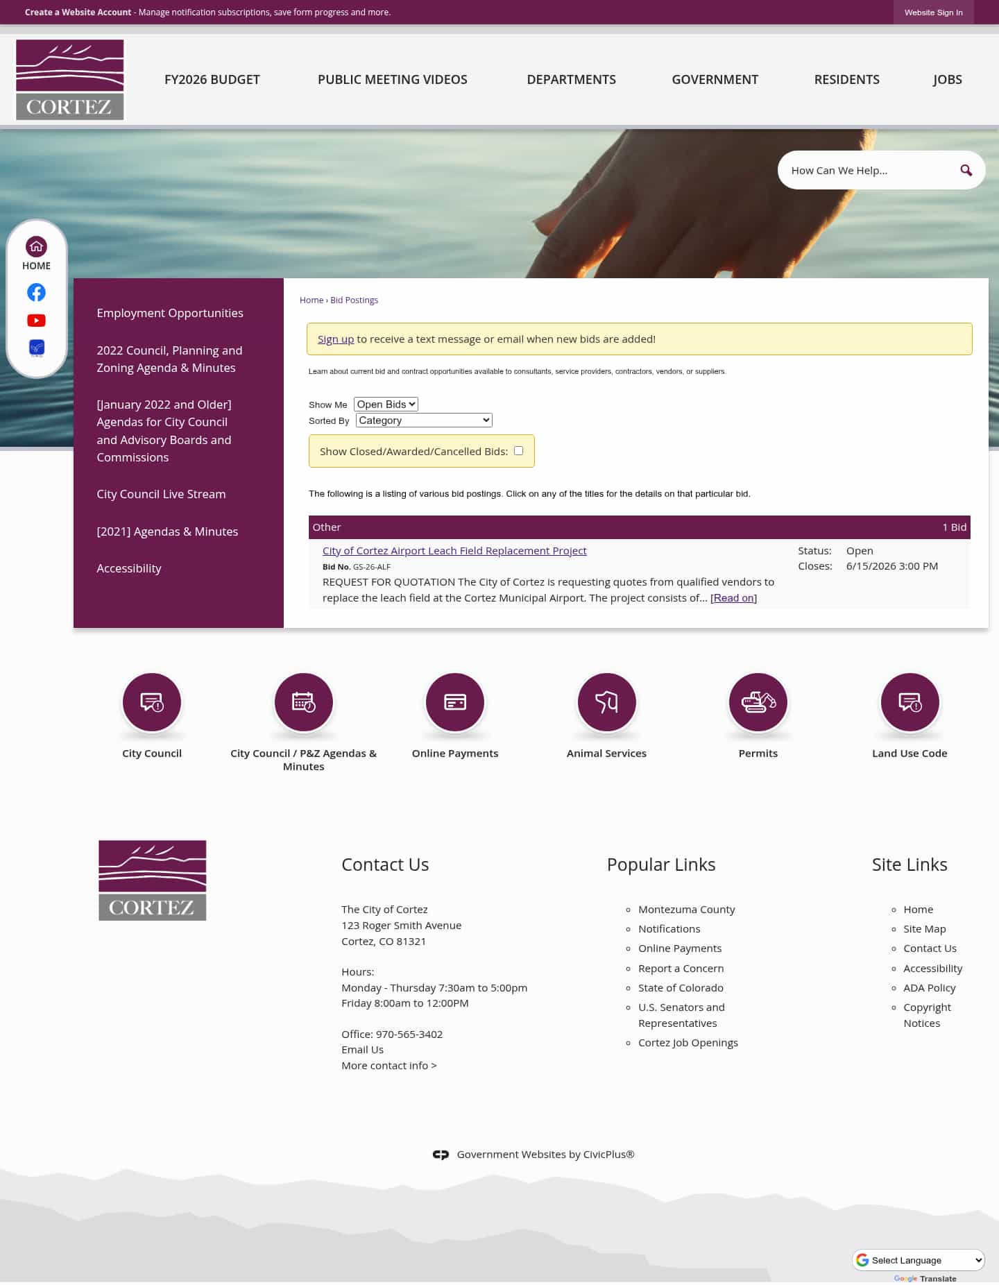999x1285 pixels.
Task: Click Government Websites by CivicPlus link
Action: (x=546, y=1155)
